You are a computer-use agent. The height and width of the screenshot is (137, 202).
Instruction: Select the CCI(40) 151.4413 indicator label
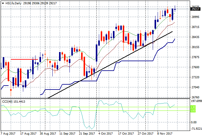click(14, 102)
